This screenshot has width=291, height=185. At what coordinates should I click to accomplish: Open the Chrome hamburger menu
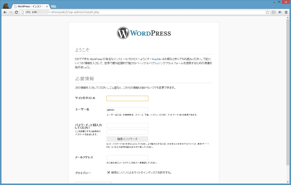[x=286, y=12]
